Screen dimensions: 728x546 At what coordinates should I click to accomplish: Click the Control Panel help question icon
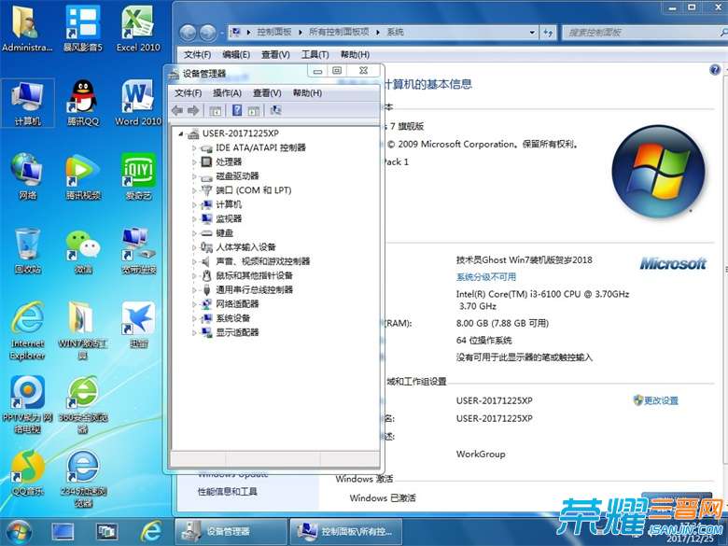click(715, 70)
